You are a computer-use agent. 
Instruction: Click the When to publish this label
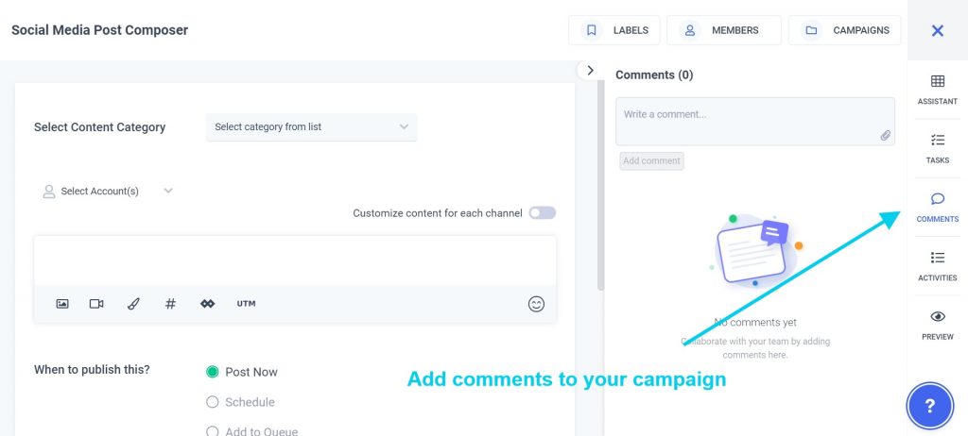92,370
